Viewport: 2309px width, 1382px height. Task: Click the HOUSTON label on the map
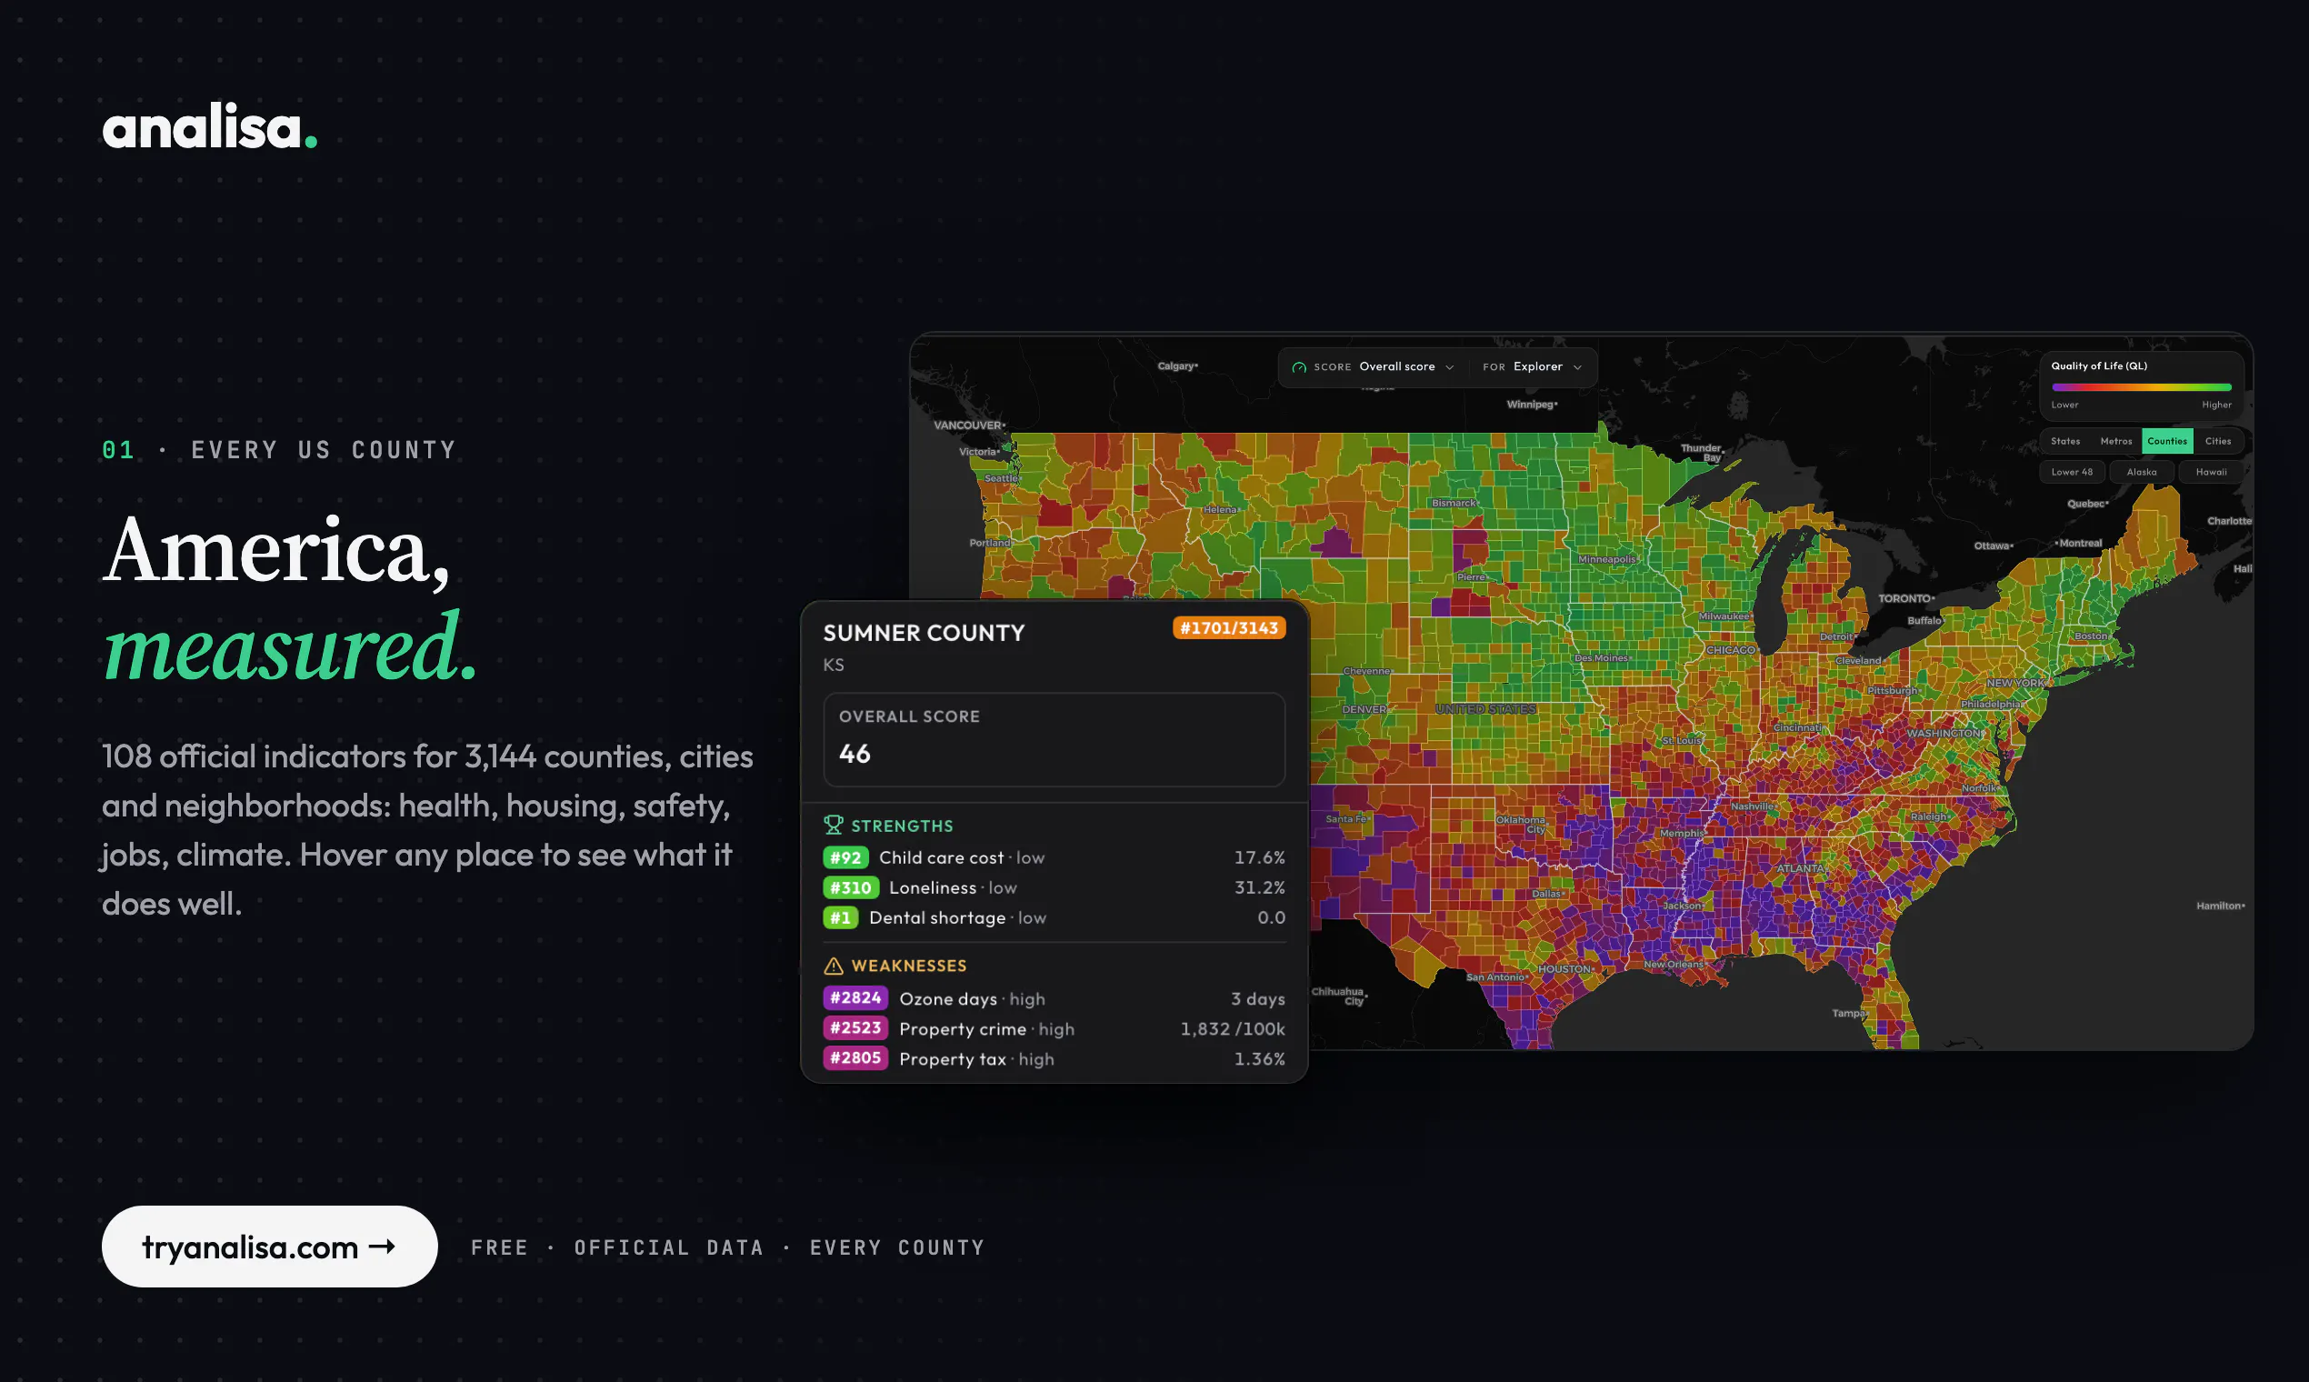1564,969
